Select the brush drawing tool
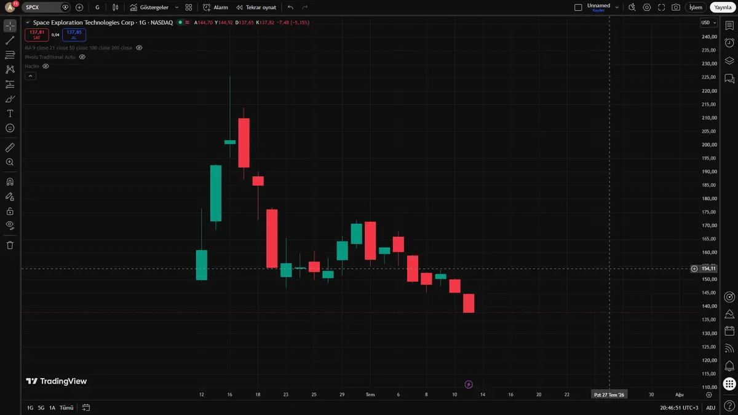The width and height of the screenshot is (738, 415). click(x=10, y=99)
